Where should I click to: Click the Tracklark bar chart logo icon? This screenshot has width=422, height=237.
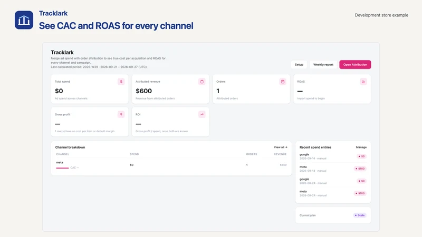click(x=24, y=20)
